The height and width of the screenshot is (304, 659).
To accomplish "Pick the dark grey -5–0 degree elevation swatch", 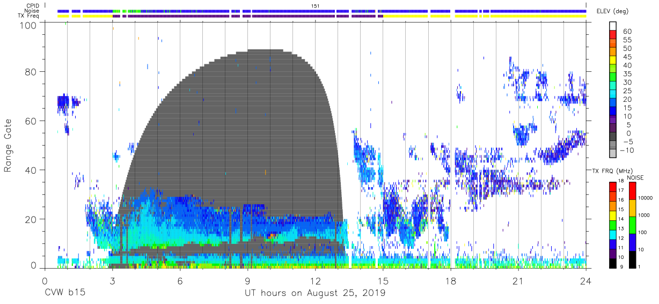I will coord(613,137).
